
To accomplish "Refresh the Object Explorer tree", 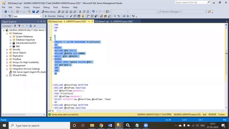I will [31, 26].
